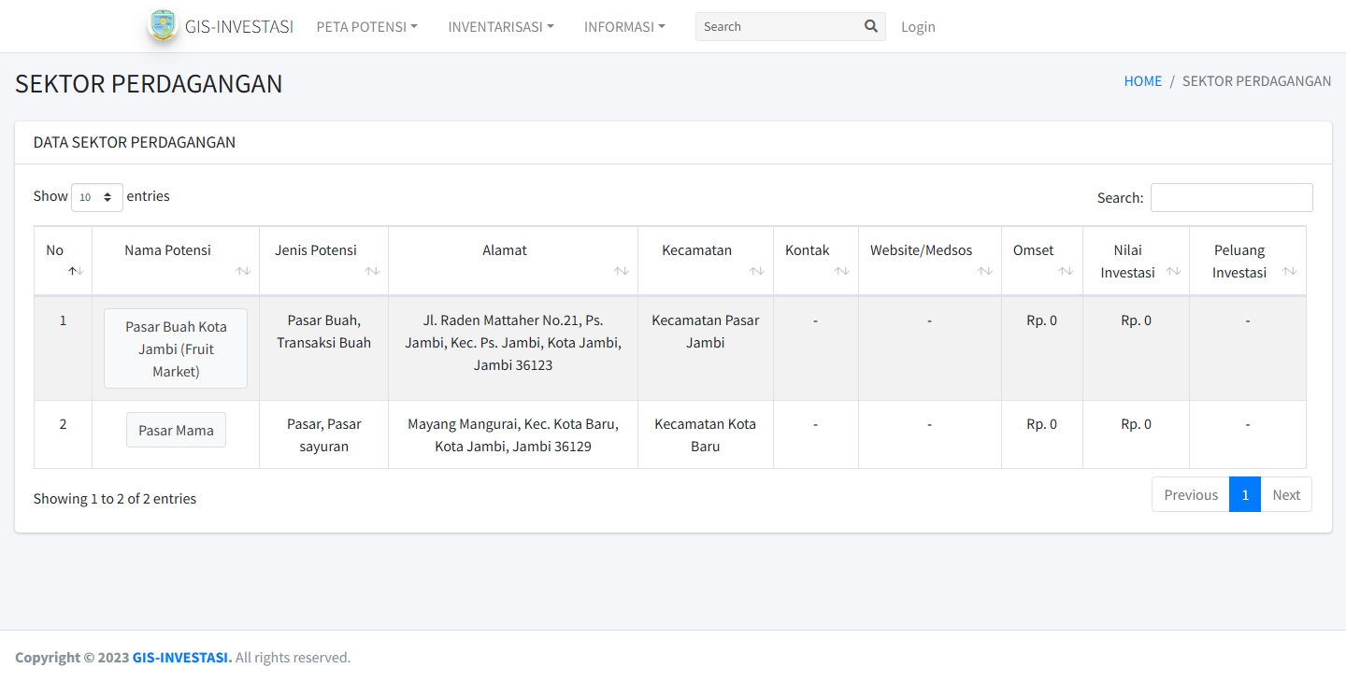Sort by Nama Potensi column arrows
This screenshot has height=682, width=1346.
tap(243, 271)
